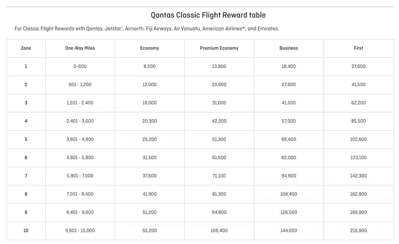The image size is (399, 244).
Task: Click the Business column header
Action: [289, 48]
